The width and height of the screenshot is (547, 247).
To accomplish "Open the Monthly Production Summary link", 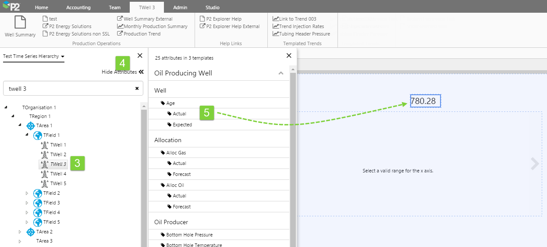I will [x=152, y=26].
